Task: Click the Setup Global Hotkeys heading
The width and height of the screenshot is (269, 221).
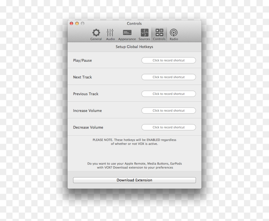Action: click(x=134, y=47)
